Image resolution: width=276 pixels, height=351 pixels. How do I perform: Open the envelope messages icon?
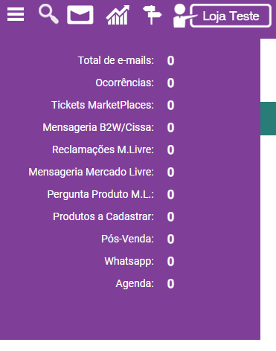tap(80, 15)
